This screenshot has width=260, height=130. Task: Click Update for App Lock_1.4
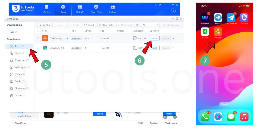pos(166,48)
